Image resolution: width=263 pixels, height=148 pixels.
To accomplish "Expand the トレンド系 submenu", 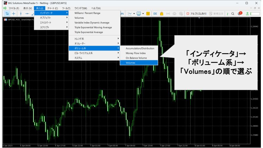I will coord(95,39).
